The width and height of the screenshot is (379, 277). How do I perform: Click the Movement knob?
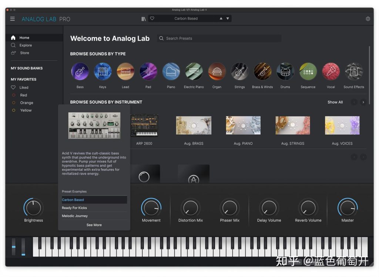[x=151, y=208]
